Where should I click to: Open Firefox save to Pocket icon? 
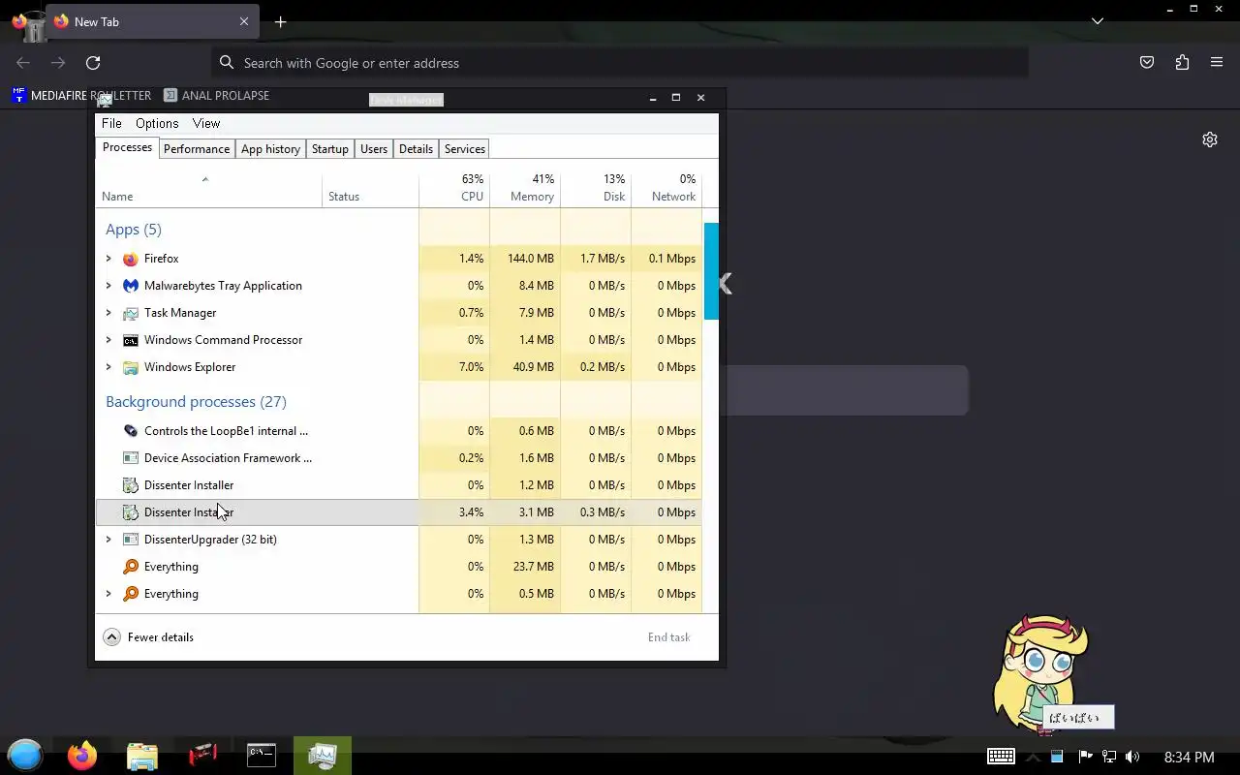pyautogui.click(x=1147, y=63)
